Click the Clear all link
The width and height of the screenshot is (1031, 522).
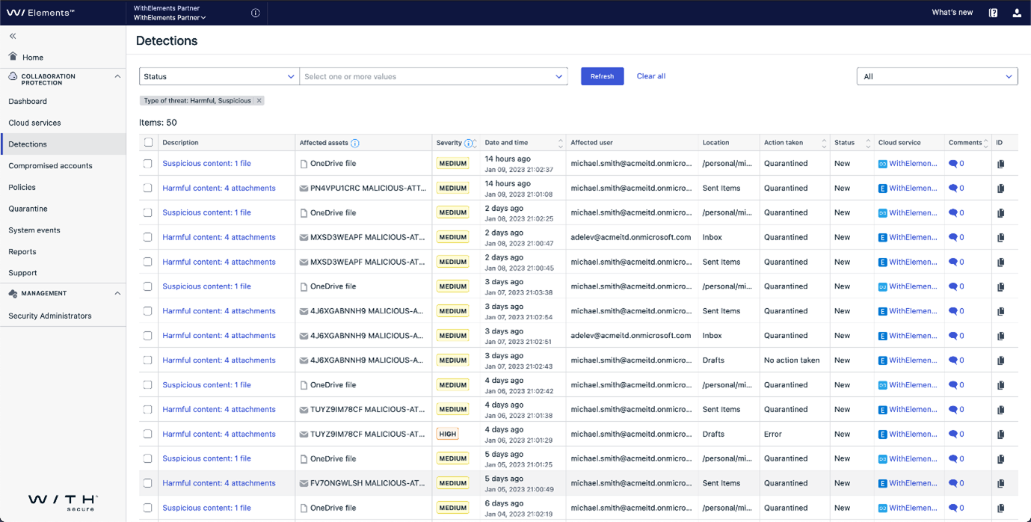[651, 76]
